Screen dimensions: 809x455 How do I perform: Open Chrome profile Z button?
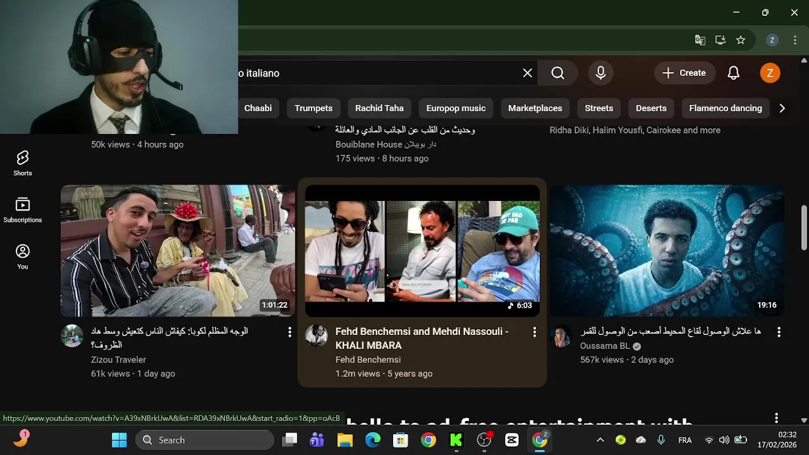click(772, 40)
